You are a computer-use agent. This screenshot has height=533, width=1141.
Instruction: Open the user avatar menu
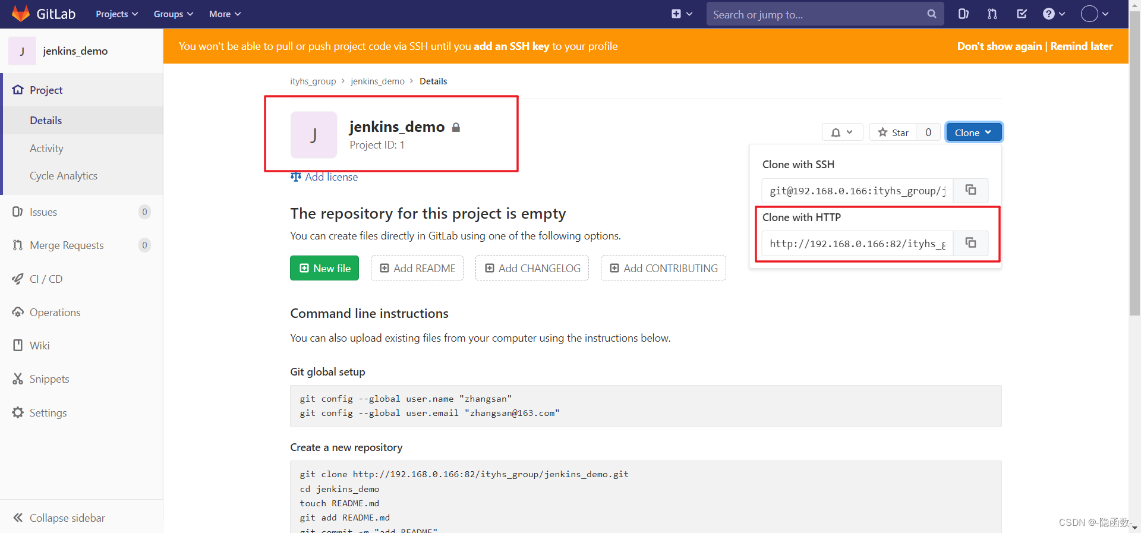[1095, 14]
